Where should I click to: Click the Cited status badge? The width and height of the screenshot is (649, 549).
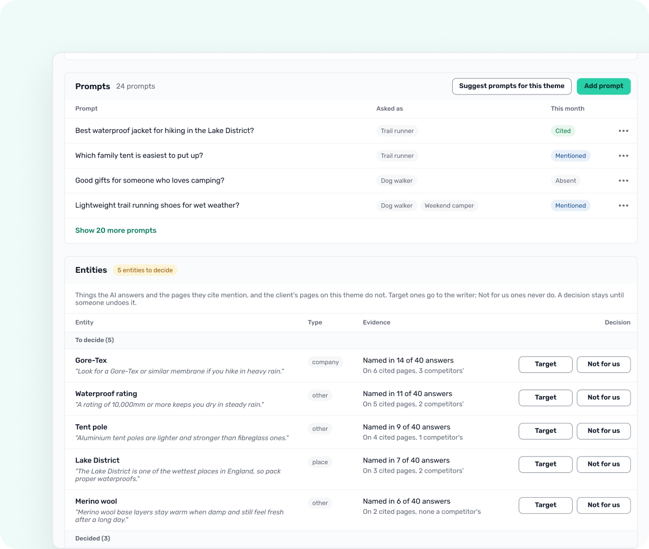562,131
